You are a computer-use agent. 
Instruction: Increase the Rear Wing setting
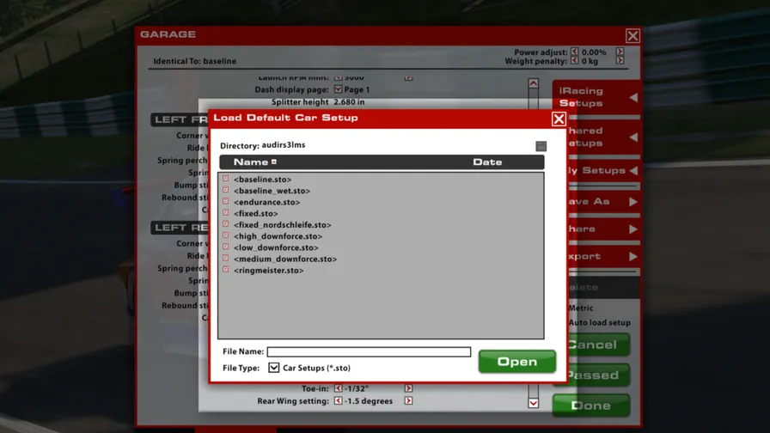click(x=408, y=400)
